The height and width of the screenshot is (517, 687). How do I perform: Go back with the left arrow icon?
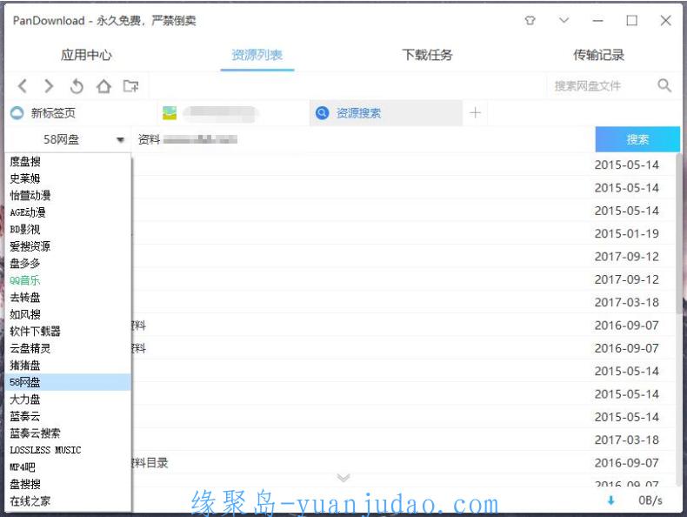(23, 86)
